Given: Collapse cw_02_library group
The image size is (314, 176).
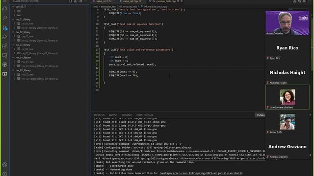Looking at the screenshot, I should coord(13,32).
